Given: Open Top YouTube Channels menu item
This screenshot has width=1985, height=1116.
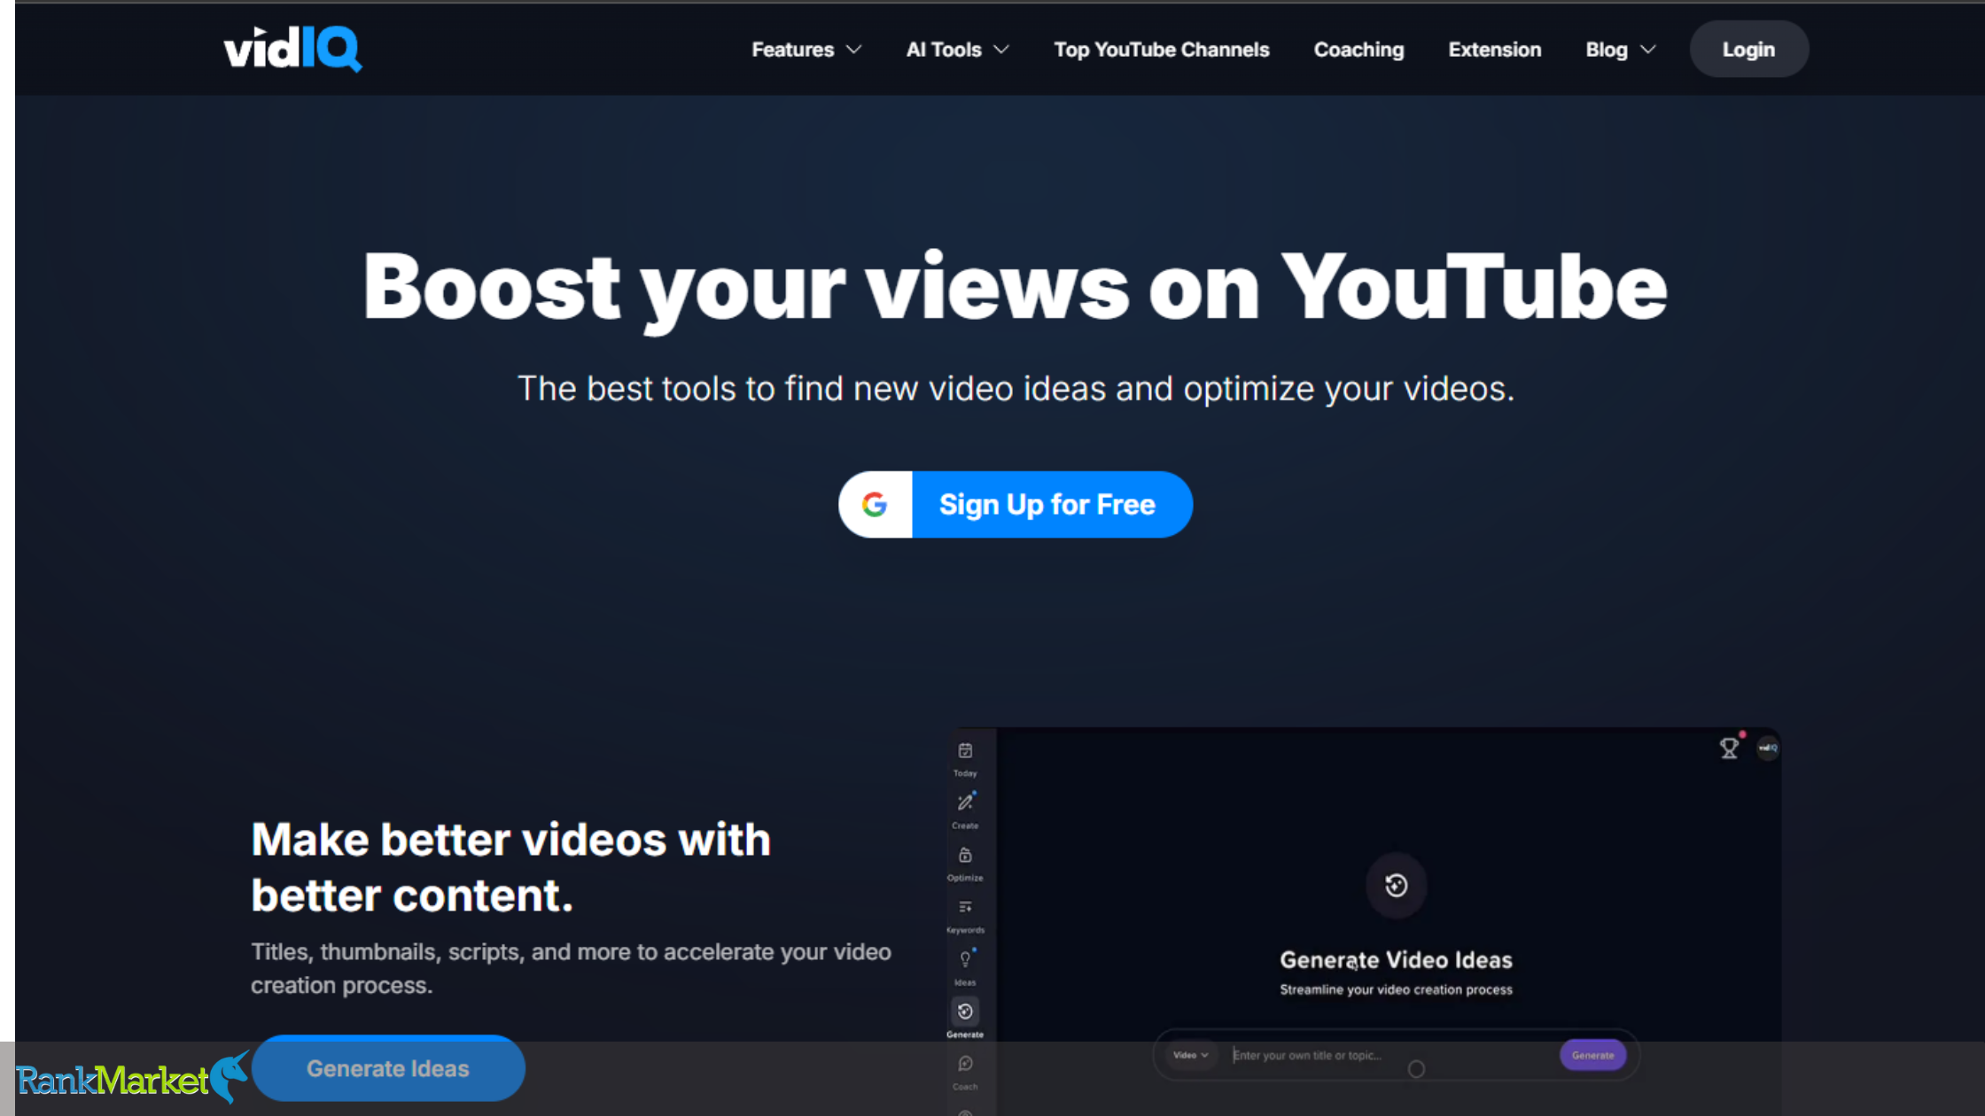Looking at the screenshot, I should pos(1161,50).
